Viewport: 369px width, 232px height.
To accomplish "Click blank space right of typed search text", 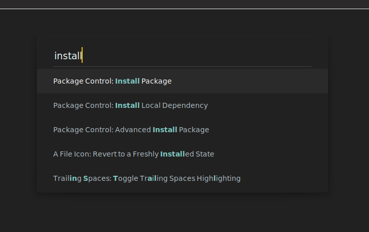I will 203,56.
